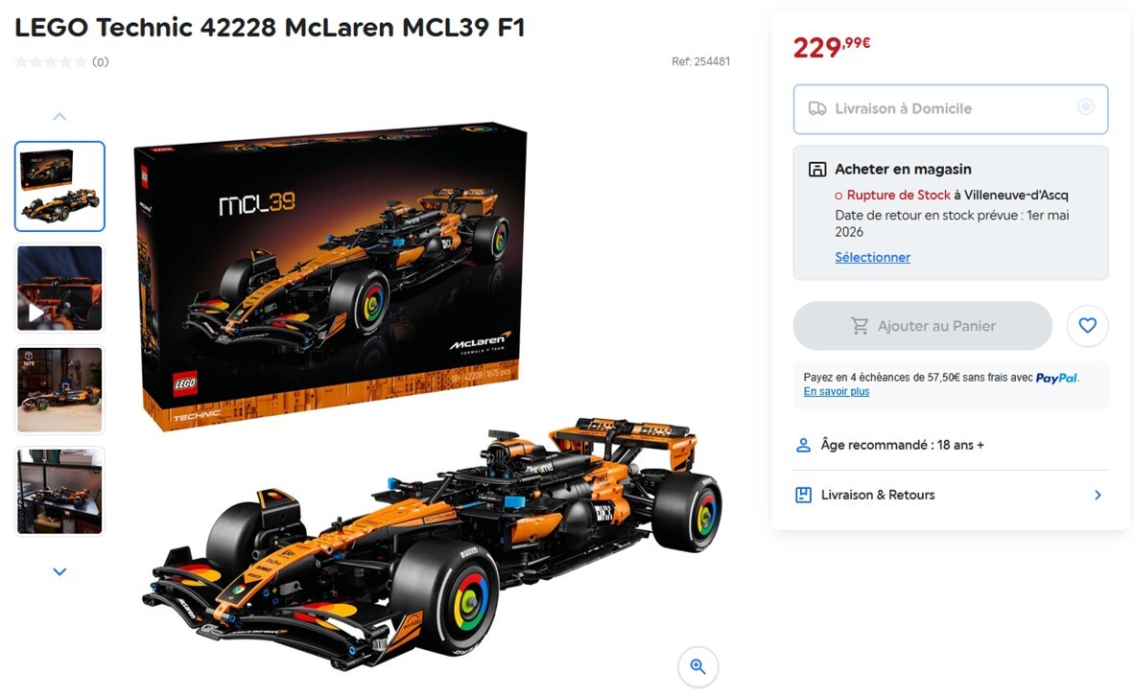
Task: Play the product video thumbnail
Action: tap(60, 289)
